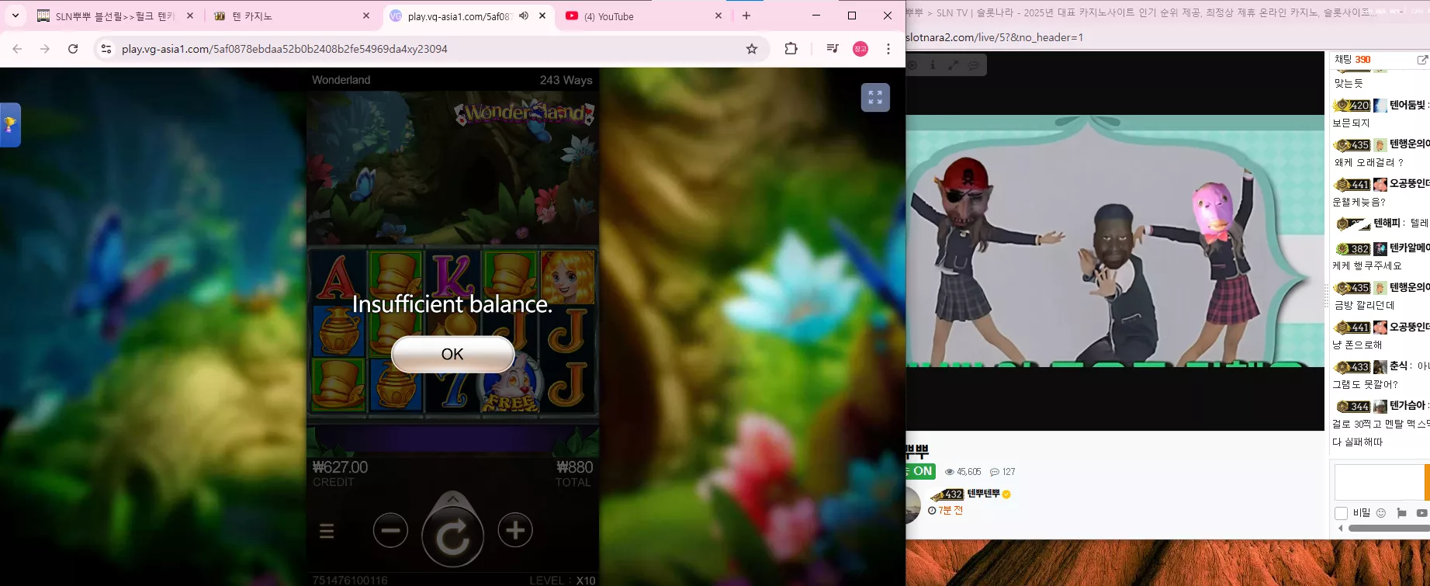
Task: Close the SLN 뿌뿌 블선릴 tab
Action: (x=190, y=16)
